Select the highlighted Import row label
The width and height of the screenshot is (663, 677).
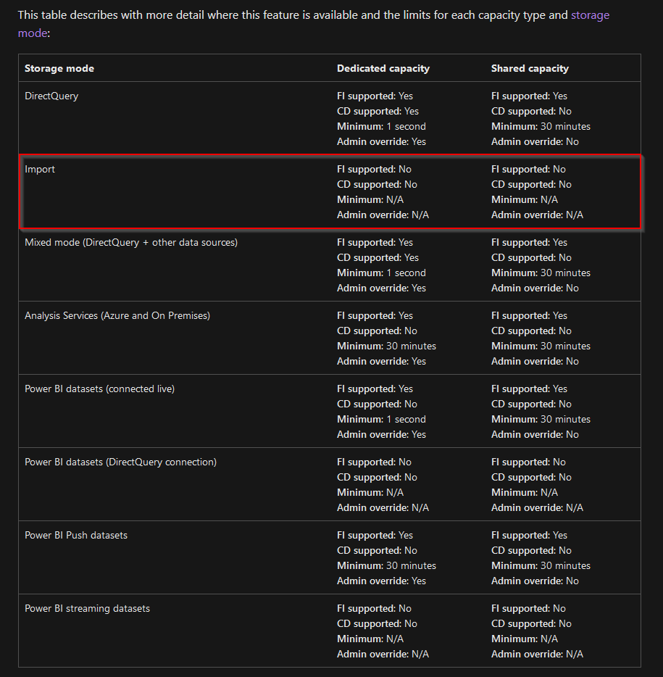pos(40,169)
